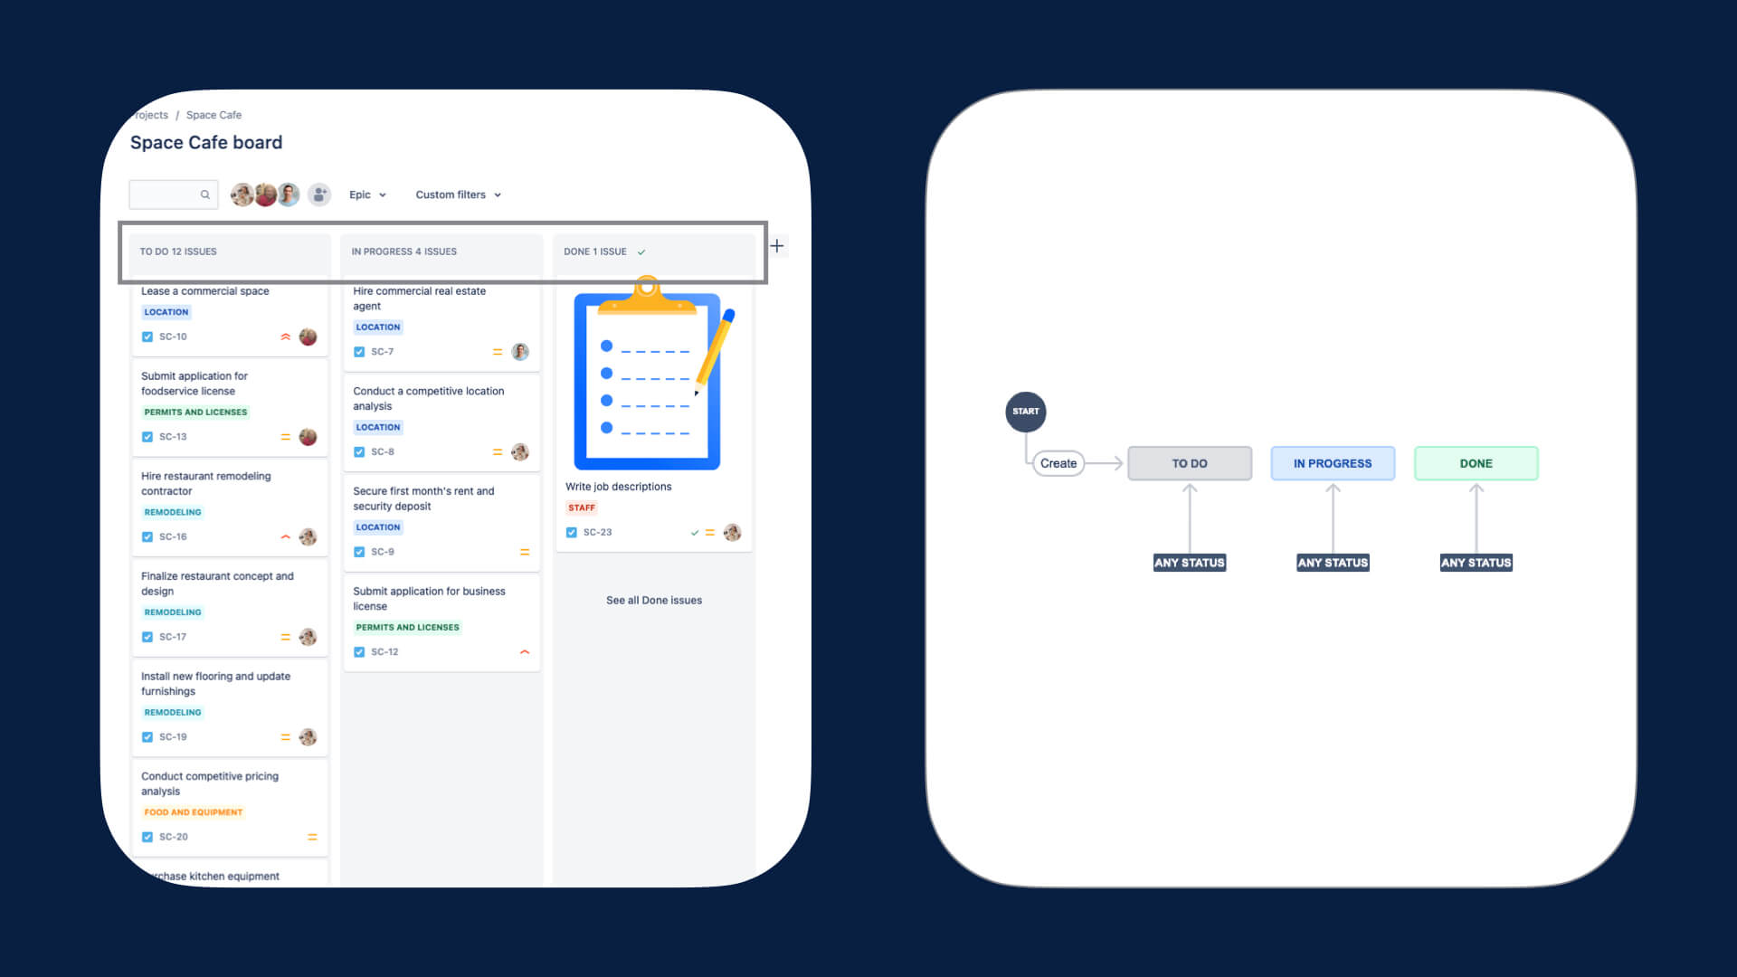Click the TO DO status box in workflow
This screenshot has width=1737, height=977.
click(1191, 463)
